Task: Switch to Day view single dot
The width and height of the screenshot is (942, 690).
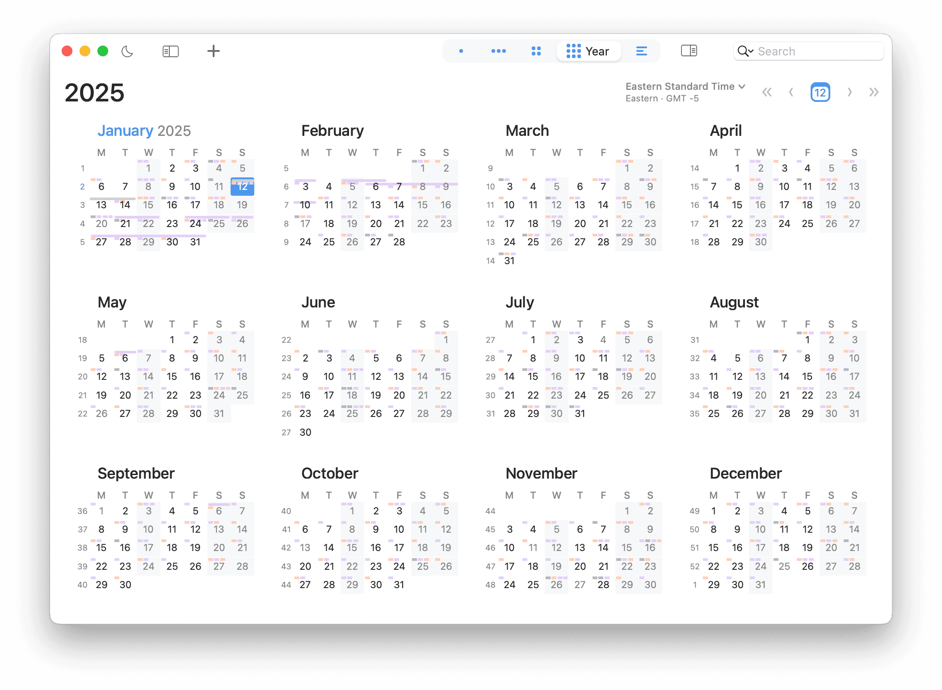Action: (x=461, y=51)
